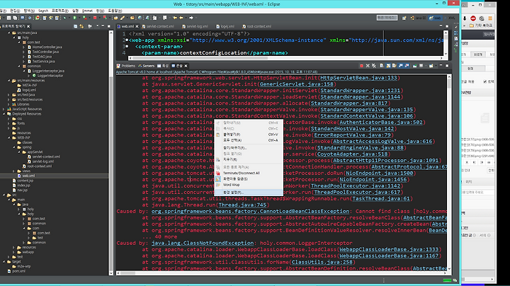Collapse Deployed Resources node in tree
Screen dimensions: 510x286
click(4, 114)
